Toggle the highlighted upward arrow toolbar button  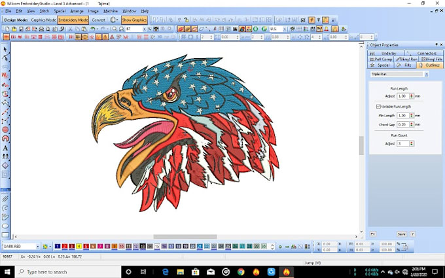point(311,20)
